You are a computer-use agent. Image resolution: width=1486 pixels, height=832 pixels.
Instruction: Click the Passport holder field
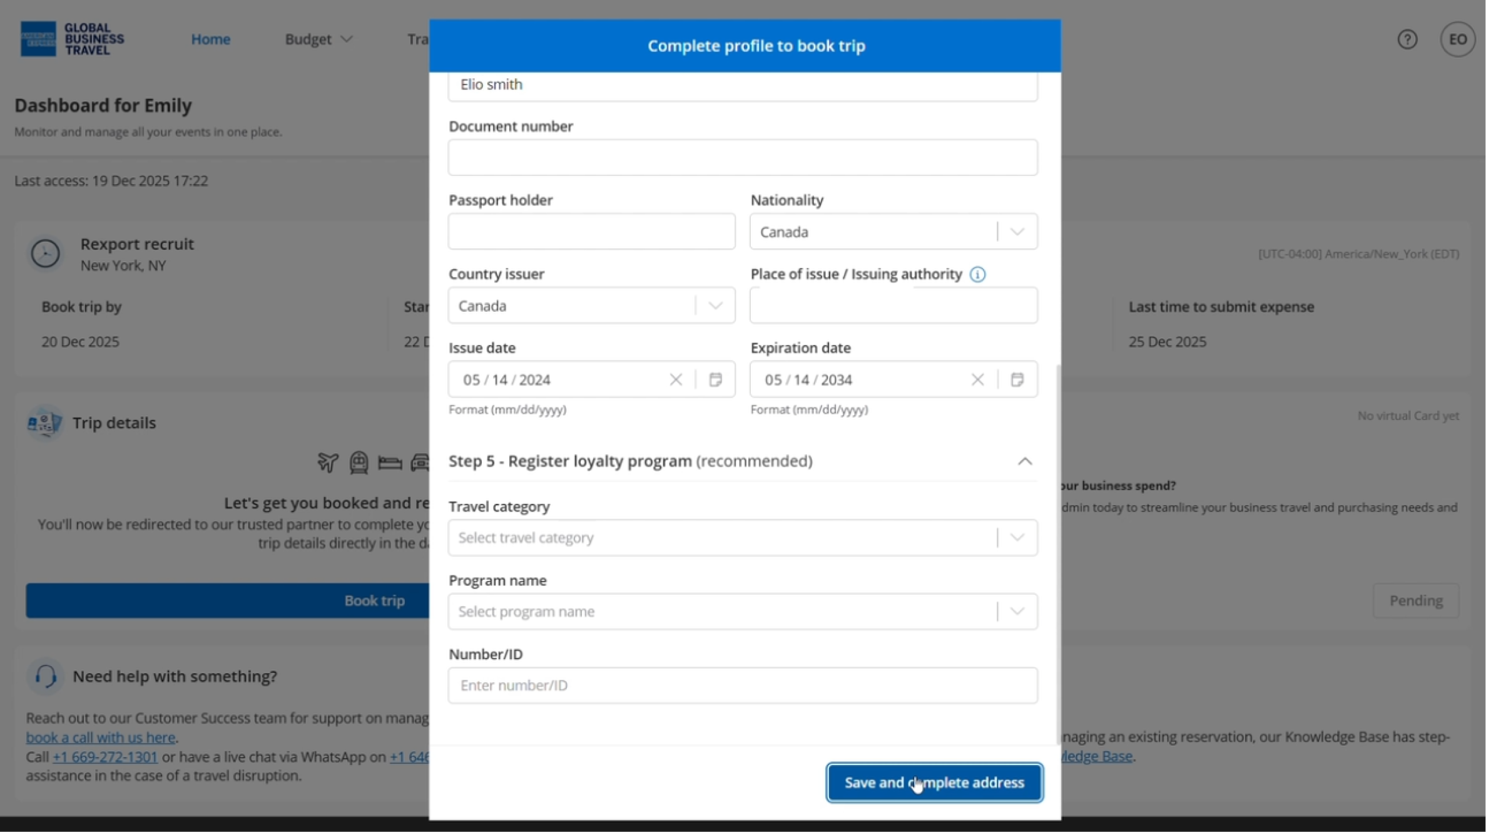coord(591,232)
